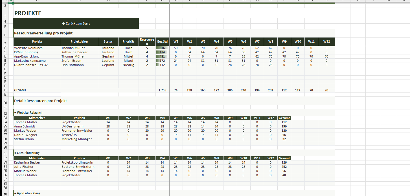Image resolution: width=410 pixels, height=196 pixels.
Task: Select row header 18
Action: pyautogui.click(x=5, y=90)
